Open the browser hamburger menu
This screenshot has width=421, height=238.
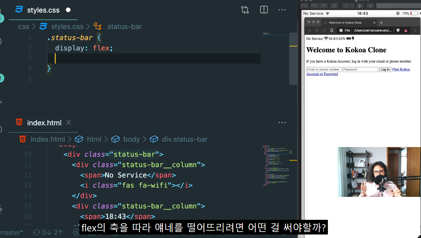pyautogui.click(x=415, y=30)
